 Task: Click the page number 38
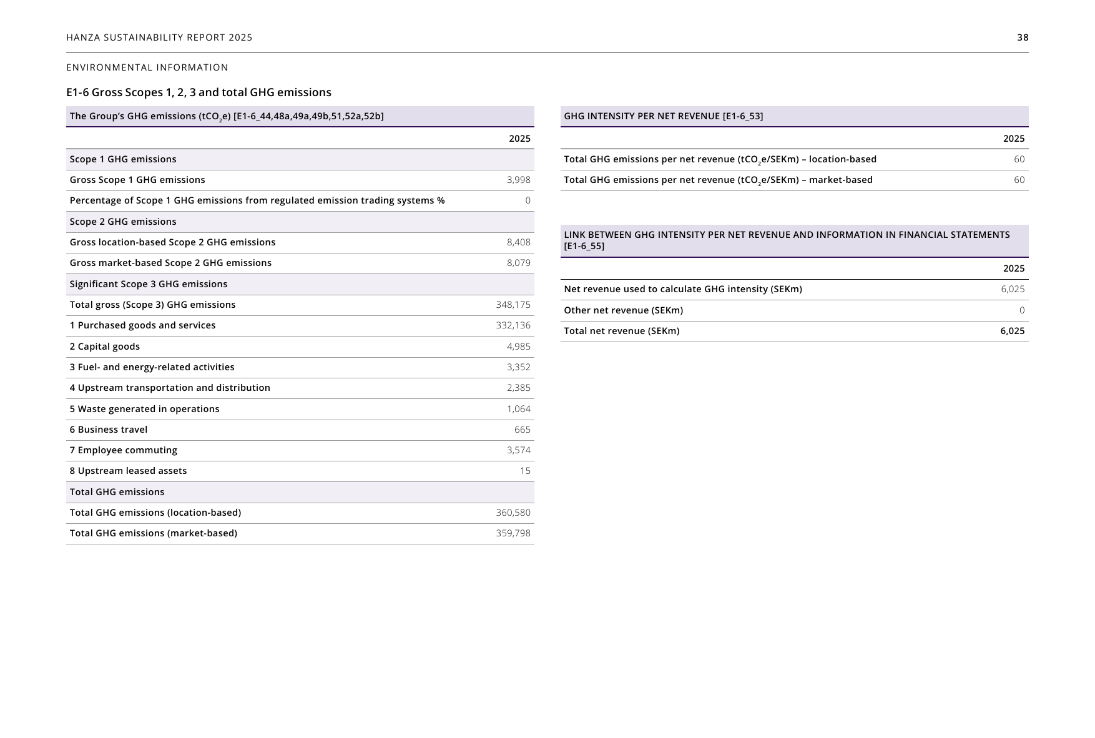[1023, 37]
